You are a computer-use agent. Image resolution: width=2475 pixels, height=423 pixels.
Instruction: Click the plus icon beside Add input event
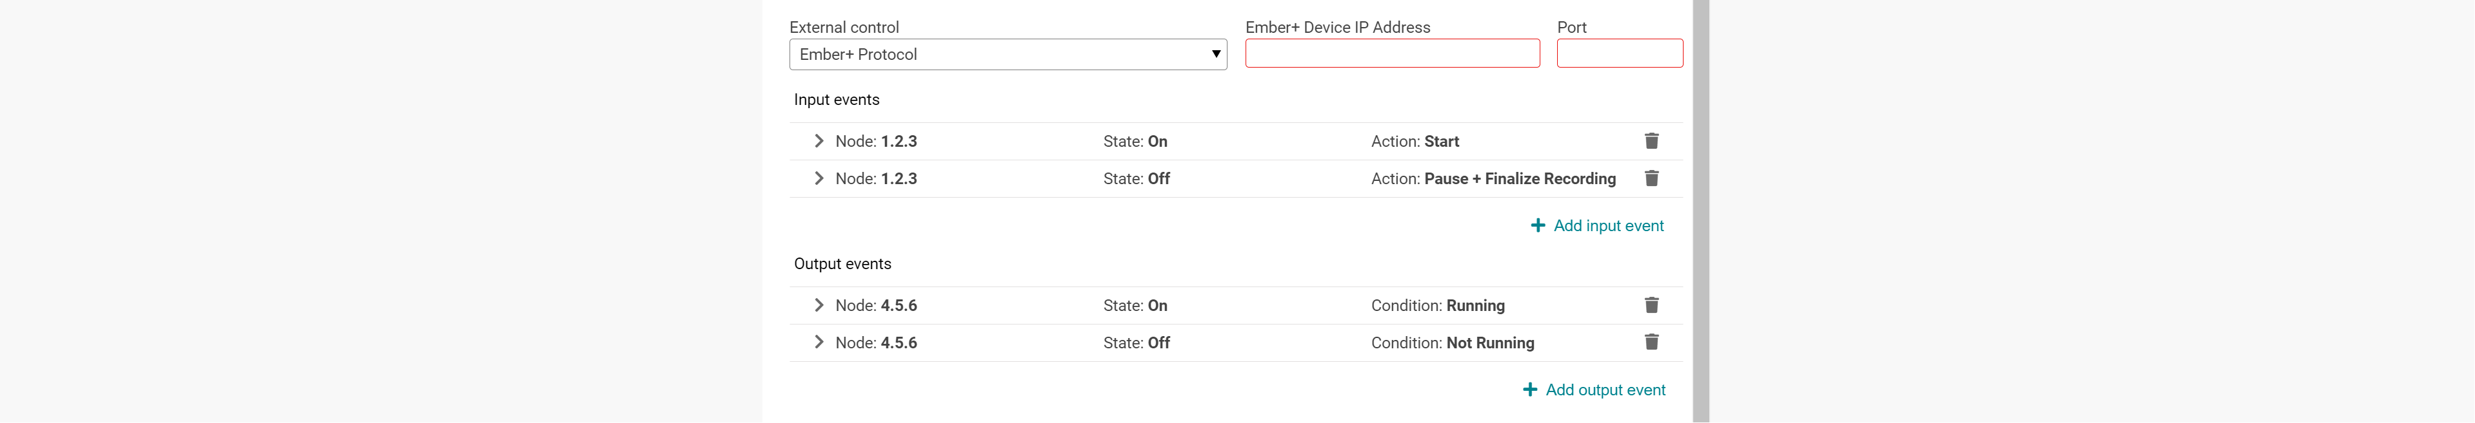[x=1537, y=225]
